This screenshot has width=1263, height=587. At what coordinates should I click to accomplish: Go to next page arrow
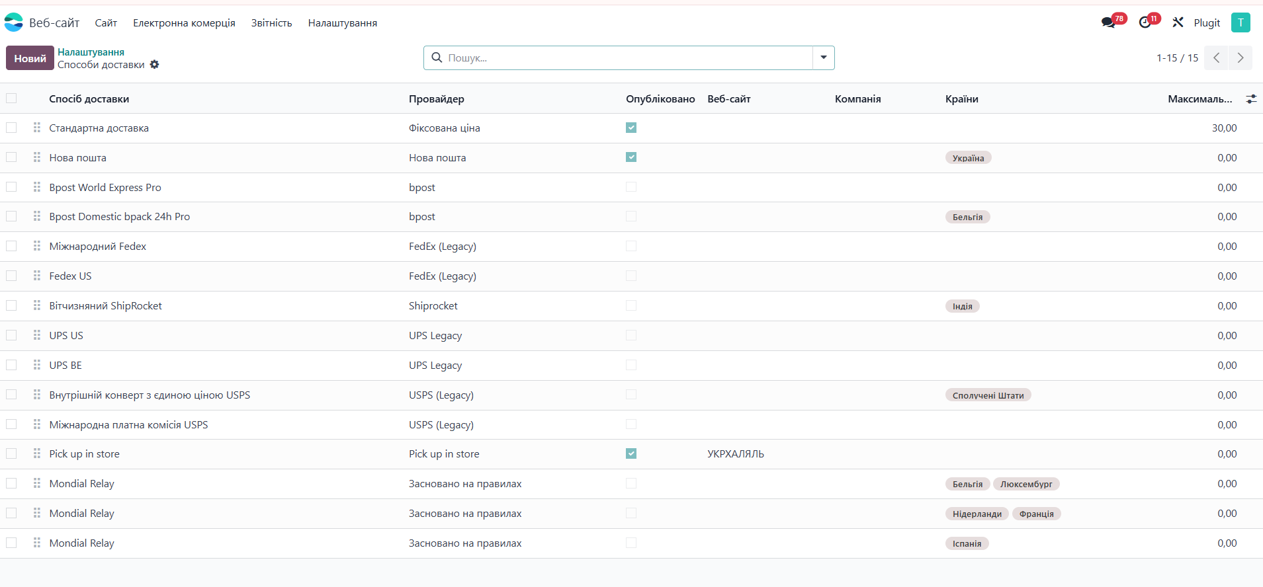(x=1241, y=58)
